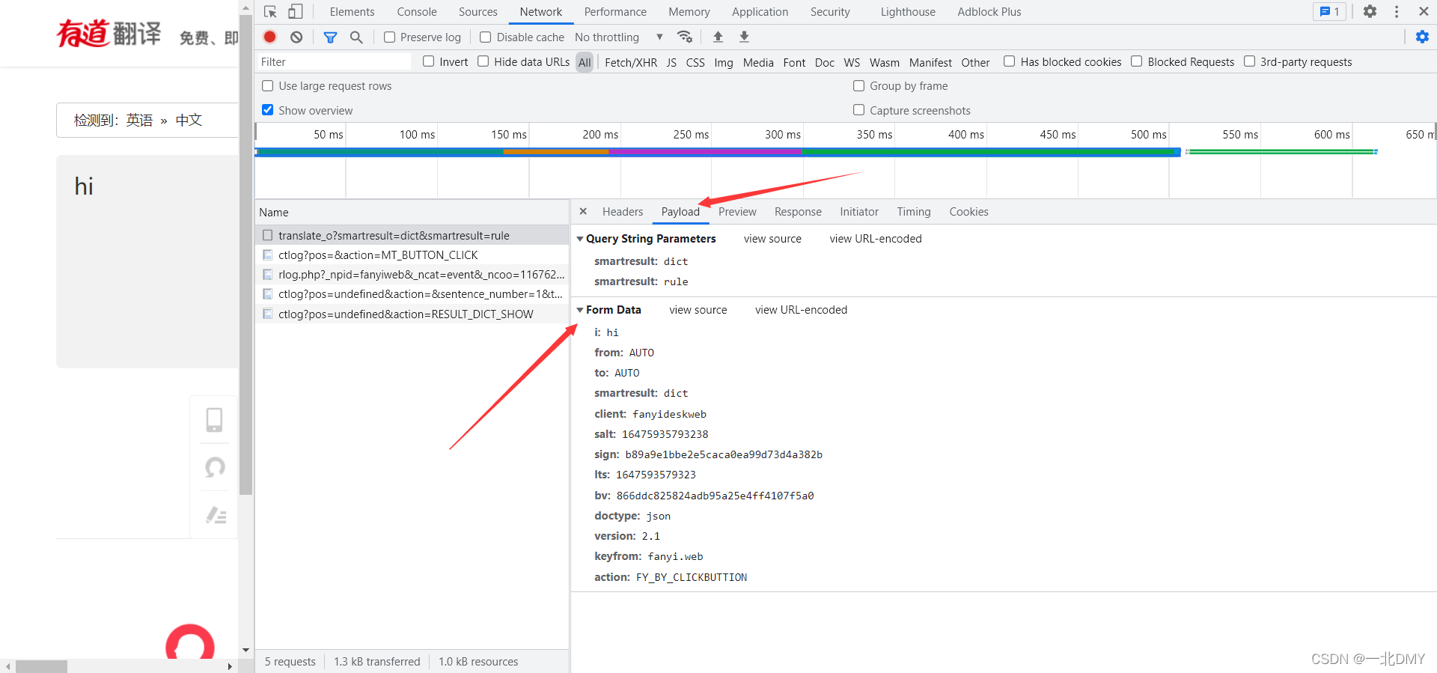The image size is (1437, 673).
Task: Select the rlog.php request row
Action: pyautogui.click(x=412, y=275)
